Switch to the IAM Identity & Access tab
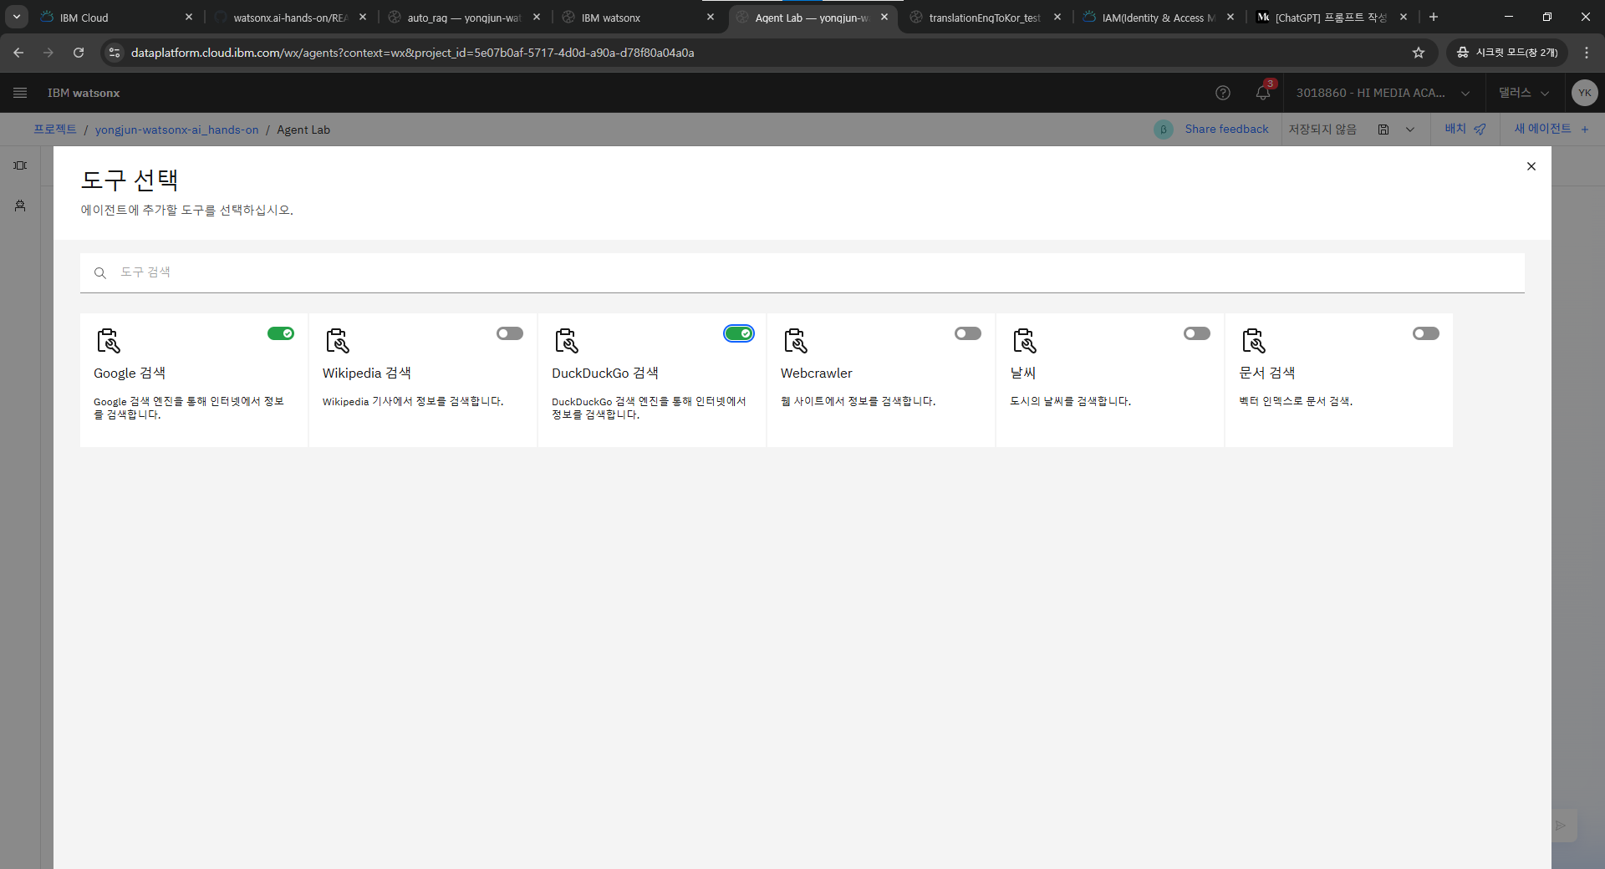 click(x=1158, y=18)
